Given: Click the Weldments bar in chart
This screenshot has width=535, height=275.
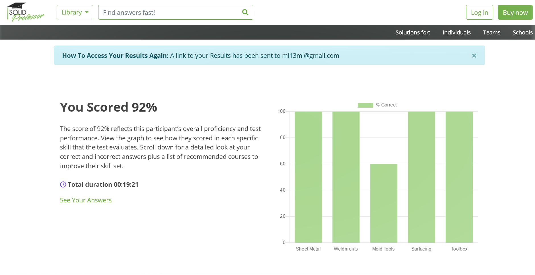Looking at the screenshot, I should click(x=346, y=177).
